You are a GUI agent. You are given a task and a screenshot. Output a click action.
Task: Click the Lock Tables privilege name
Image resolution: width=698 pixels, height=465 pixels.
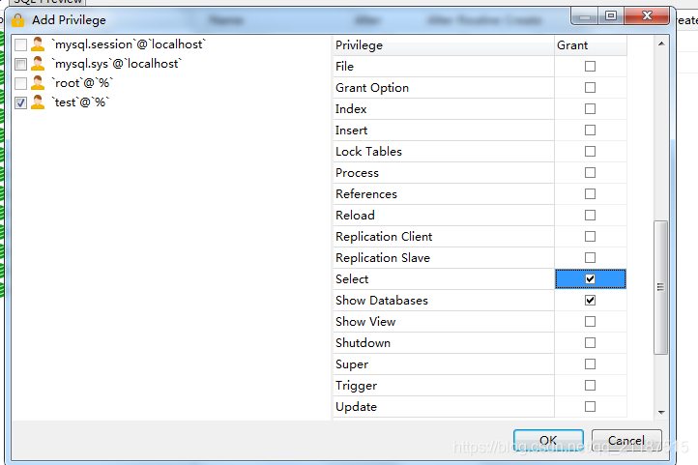pos(368,152)
